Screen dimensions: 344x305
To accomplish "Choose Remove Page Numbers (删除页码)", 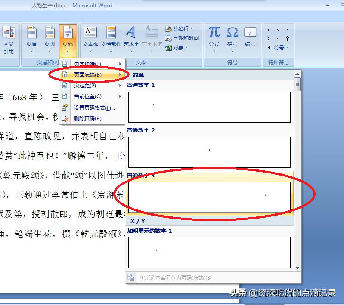I will [x=93, y=118].
